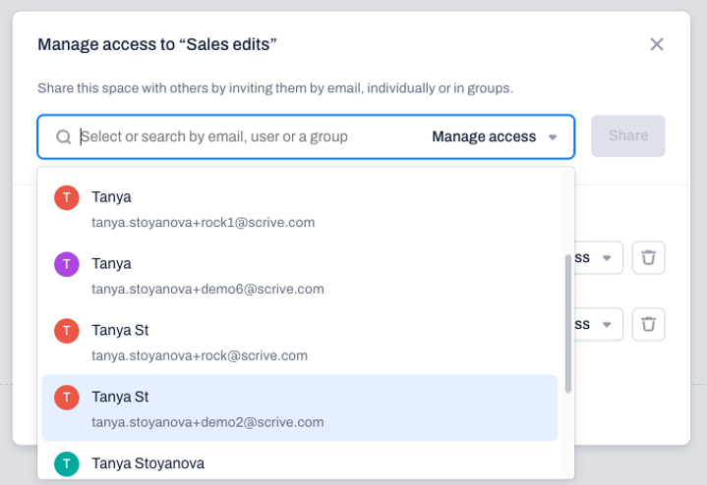Image resolution: width=707 pixels, height=485 pixels.
Task: Click the Share button
Action: 628,136
